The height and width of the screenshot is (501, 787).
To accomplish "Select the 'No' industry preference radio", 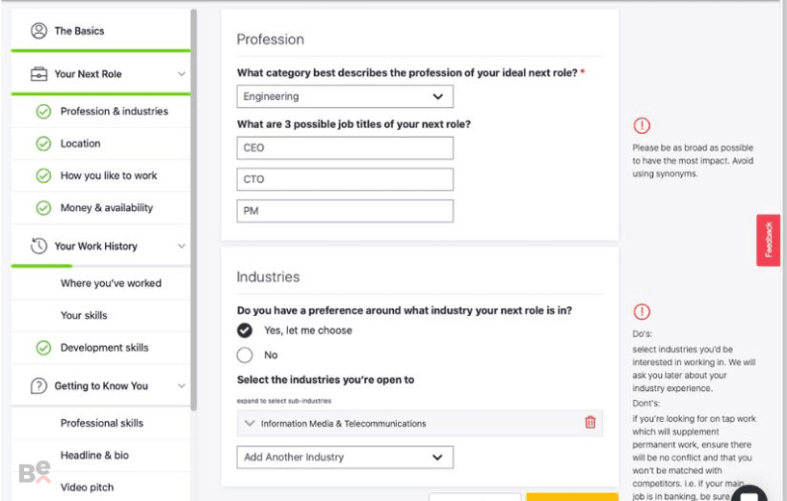I will (245, 355).
